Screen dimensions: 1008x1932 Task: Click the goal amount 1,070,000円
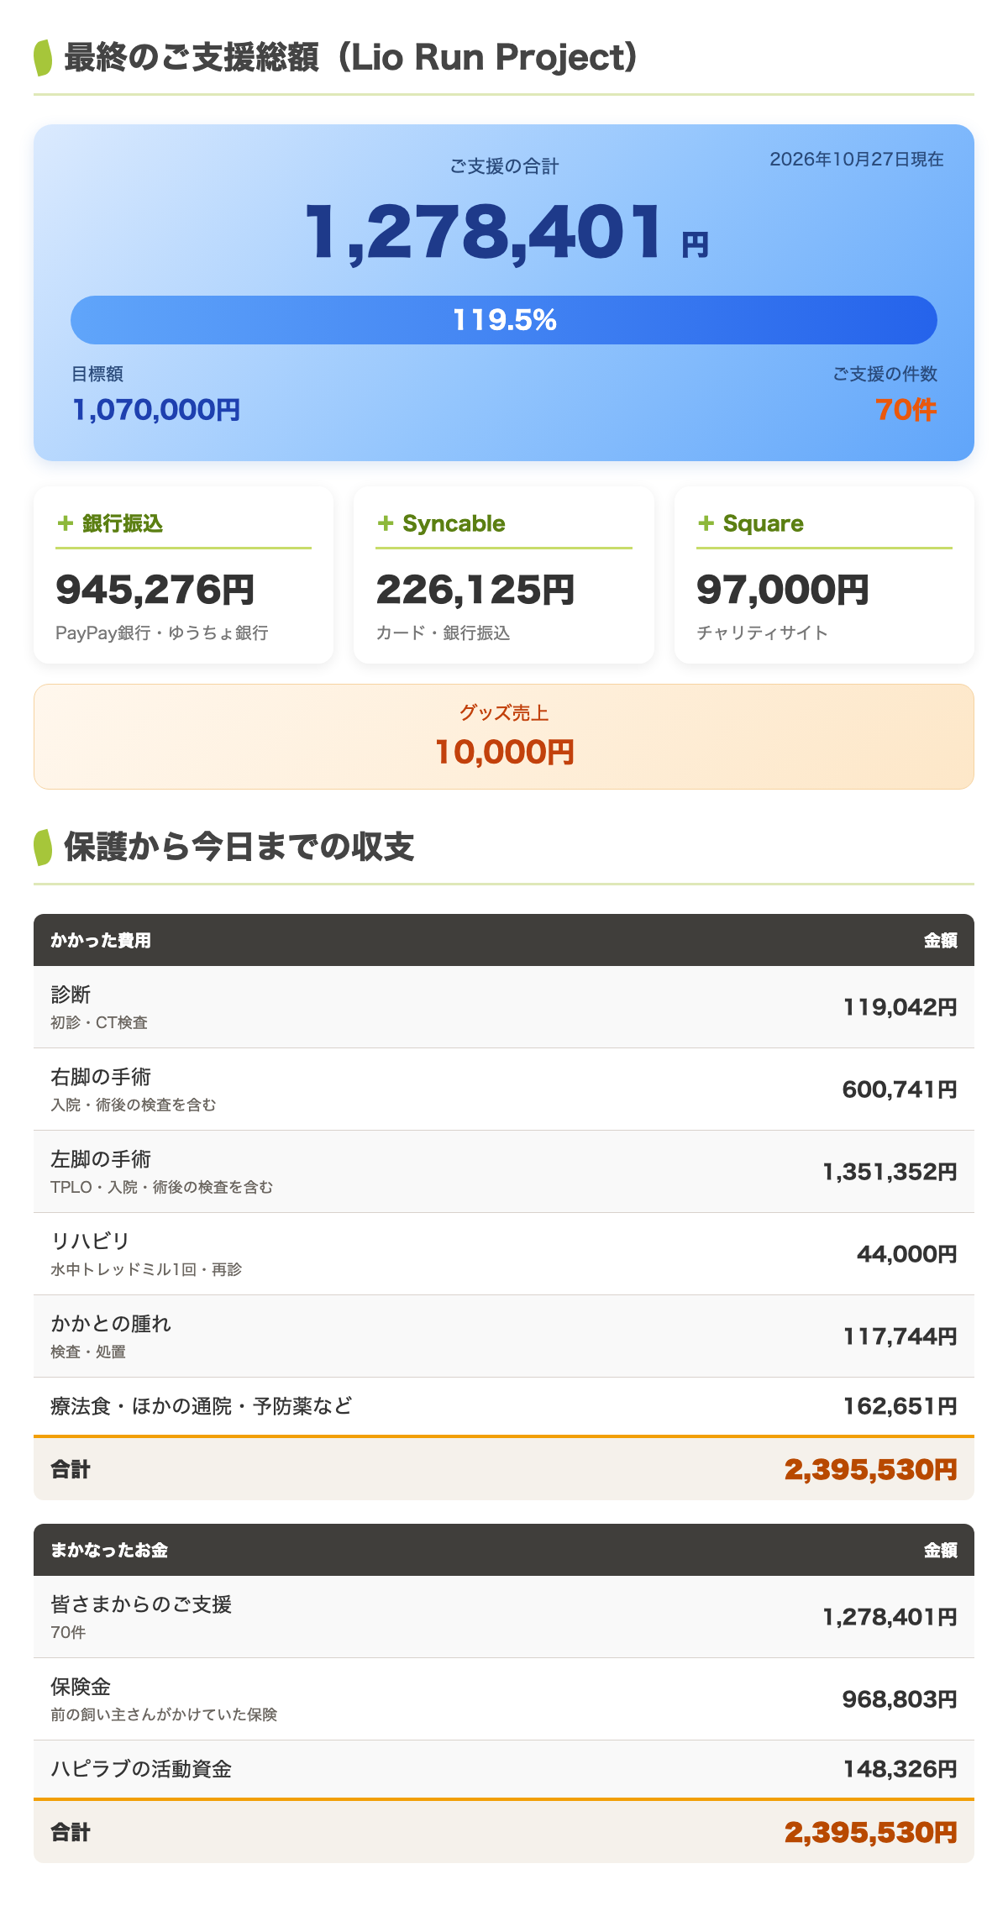156,410
